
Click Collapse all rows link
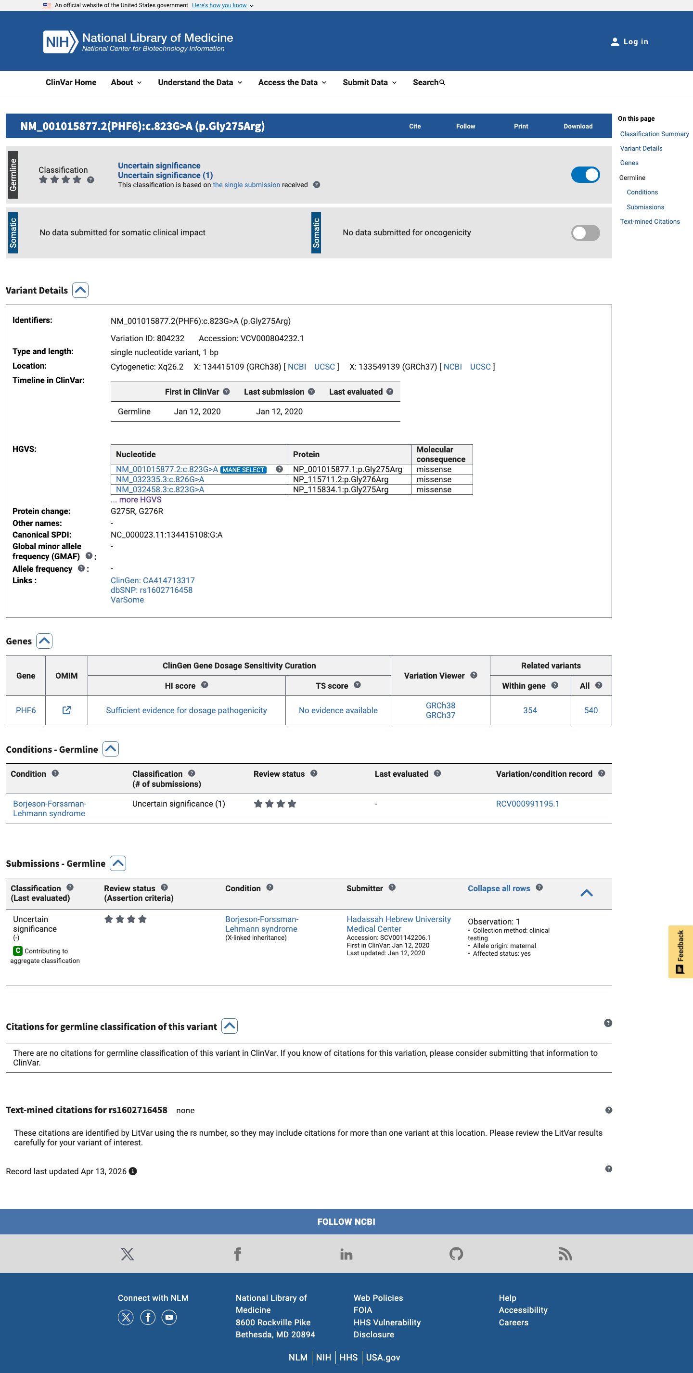pos(499,888)
